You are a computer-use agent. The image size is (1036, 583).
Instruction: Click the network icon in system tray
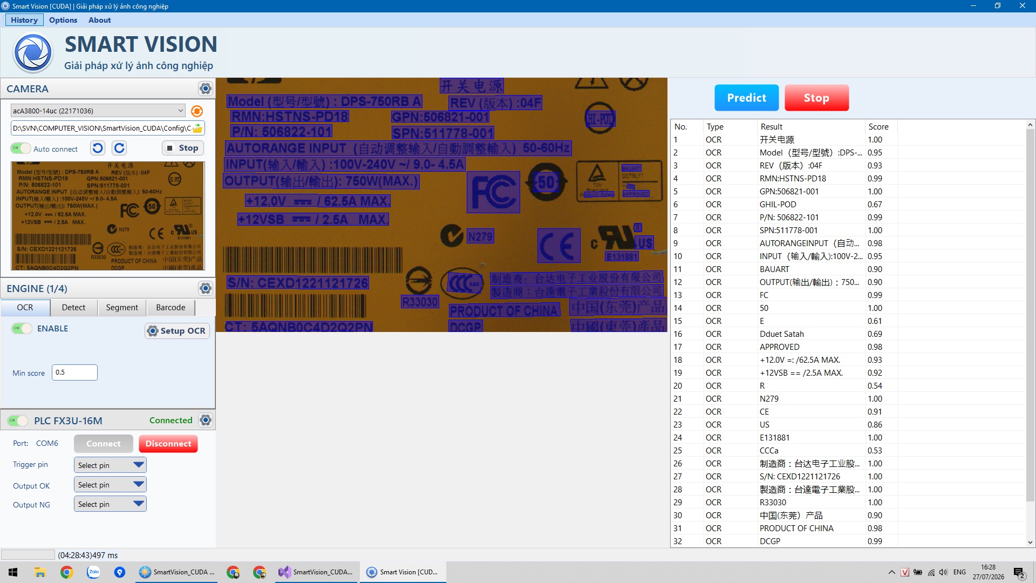tap(931, 572)
